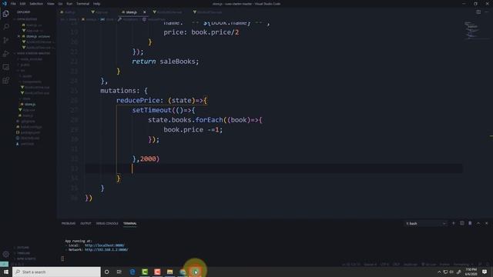The width and height of the screenshot is (493, 277).
Task: Open the green Camtasia taskbar icon
Action: [145, 272]
